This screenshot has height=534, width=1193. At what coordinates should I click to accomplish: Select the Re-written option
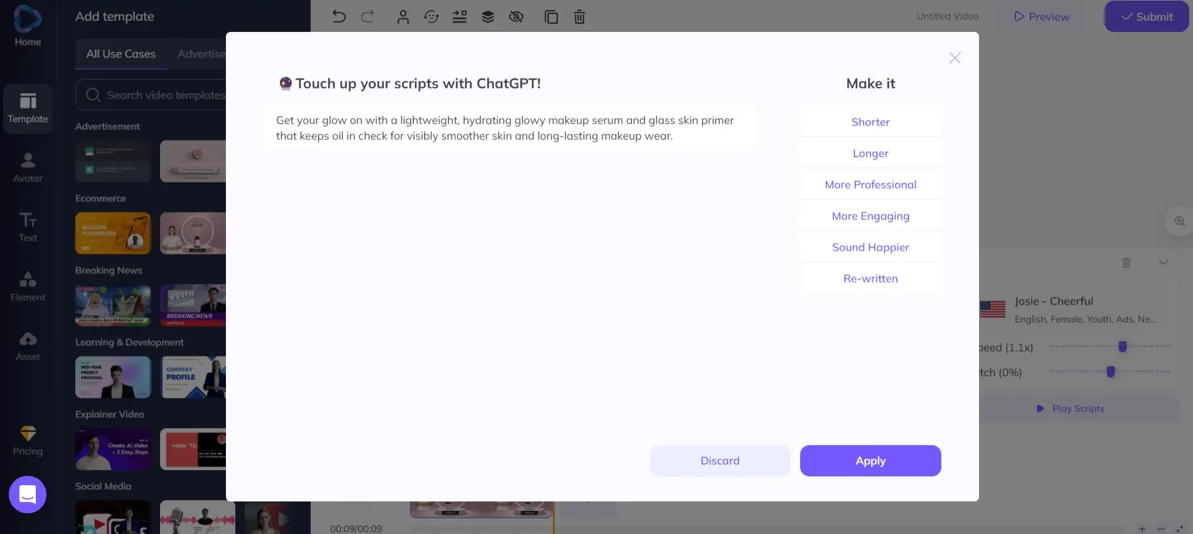[870, 279]
